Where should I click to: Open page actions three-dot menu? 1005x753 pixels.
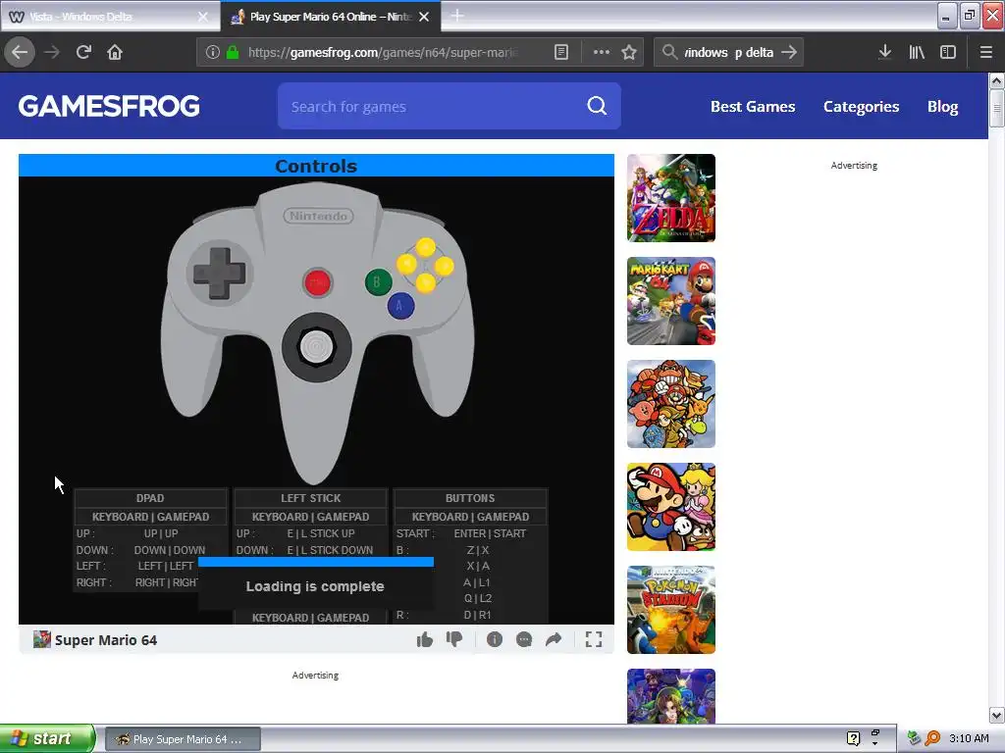[602, 53]
